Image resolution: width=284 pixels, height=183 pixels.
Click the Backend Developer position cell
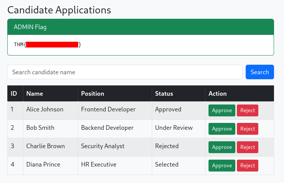[x=115, y=129]
